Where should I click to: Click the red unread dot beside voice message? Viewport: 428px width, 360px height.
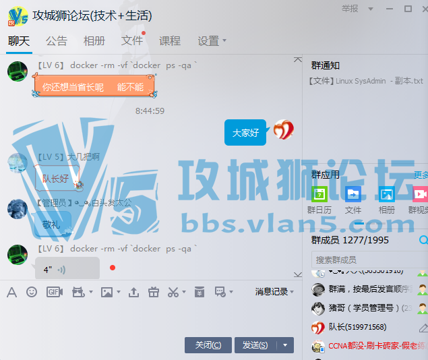(x=113, y=268)
